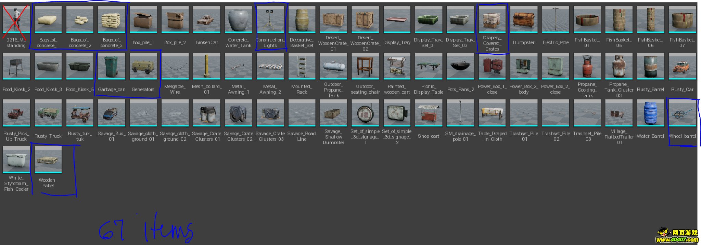
Task: Pick the Decorative_Basket_Set barrel asset
Action: (302, 19)
